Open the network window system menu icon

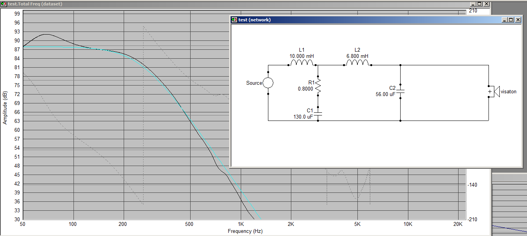pos(234,19)
